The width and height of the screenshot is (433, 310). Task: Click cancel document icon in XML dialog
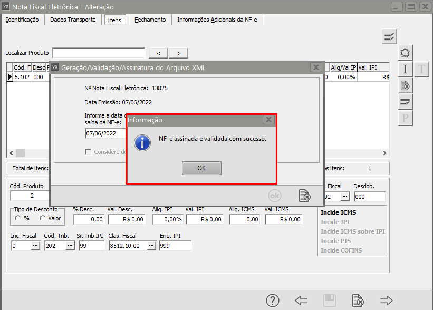304,196
